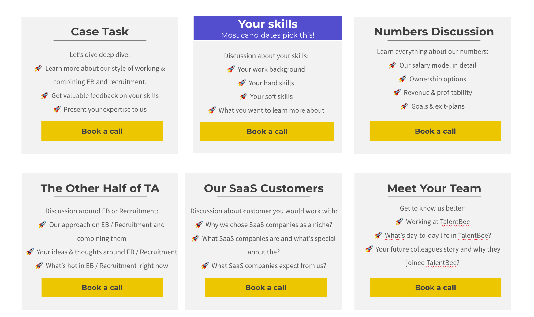Book a call for Case Task

click(102, 131)
